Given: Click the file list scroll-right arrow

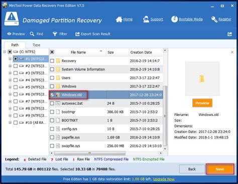Looking at the screenshot, I should coord(161,153).
